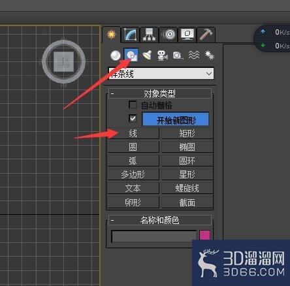Choose the 星形 shape button
Viewport: 290px width, 286px height.
pos(187,174)
